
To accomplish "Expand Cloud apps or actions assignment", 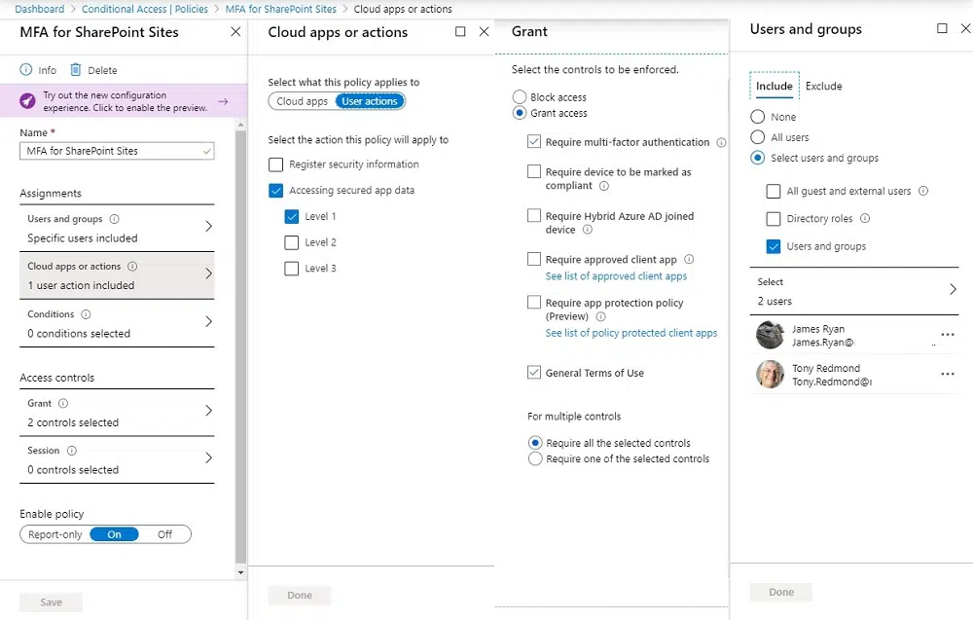I will click(x=117, y=275).
